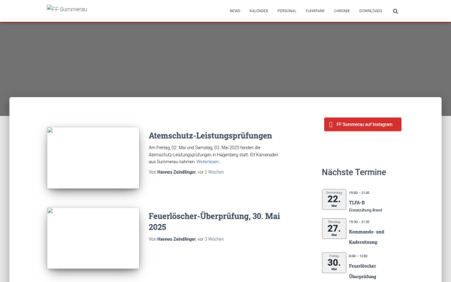Open the Atemschutz-Leistungsprüfungen article title

(210, 135)
